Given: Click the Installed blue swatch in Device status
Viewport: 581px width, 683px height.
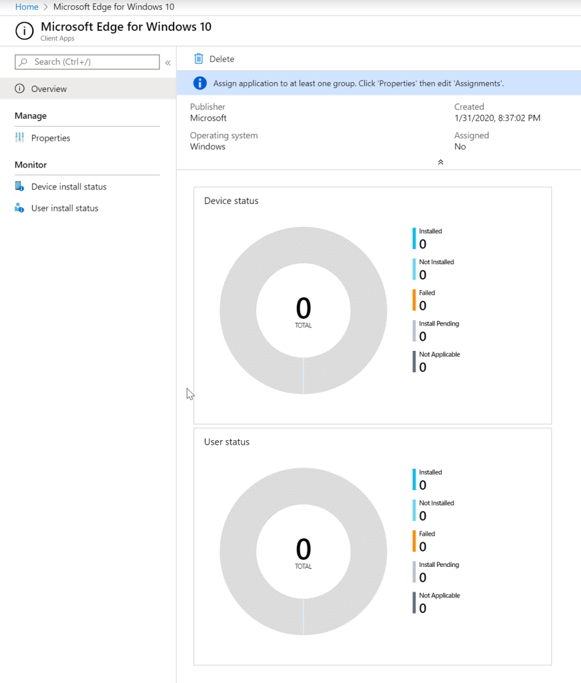Looking at the screenshot, I should coord(414,238).
